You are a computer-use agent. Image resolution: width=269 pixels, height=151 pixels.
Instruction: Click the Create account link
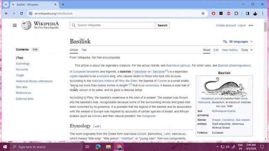click(226, 25)
